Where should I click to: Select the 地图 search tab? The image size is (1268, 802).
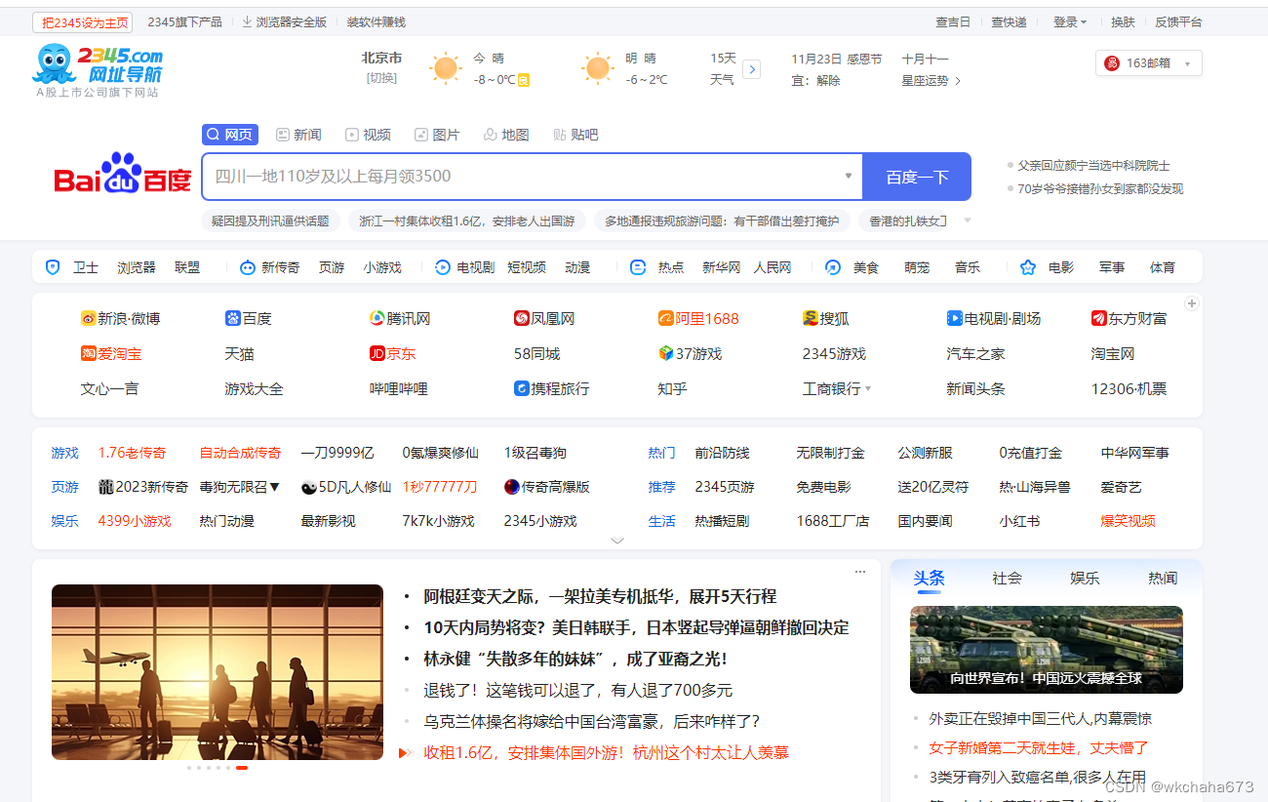click(x=506, y=135)
